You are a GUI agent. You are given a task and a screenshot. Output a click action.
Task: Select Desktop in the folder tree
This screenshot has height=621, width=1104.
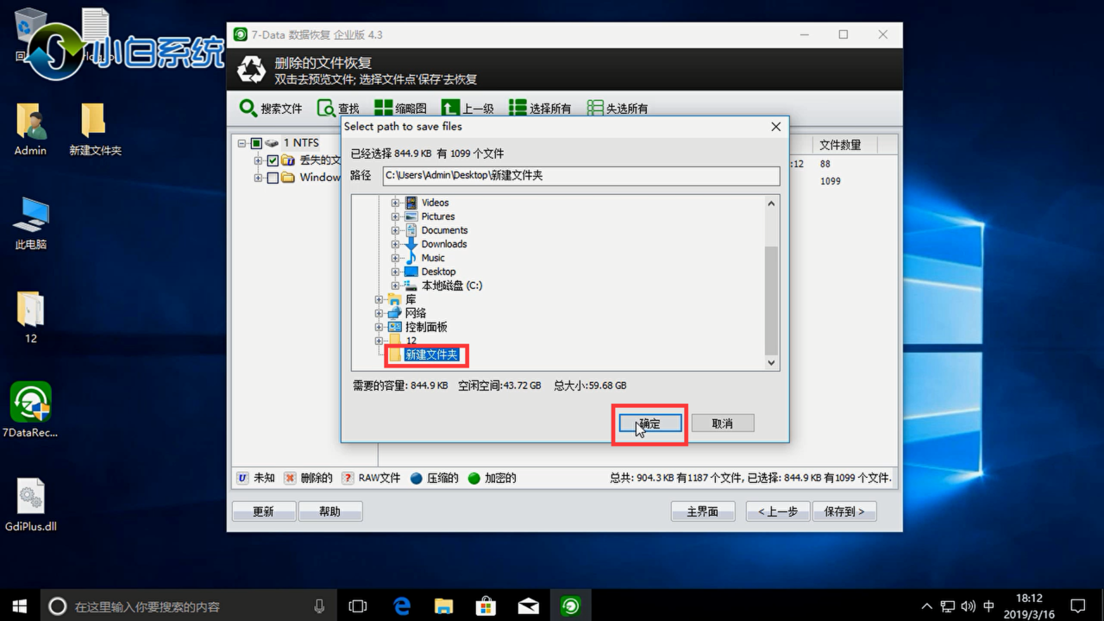438,272
